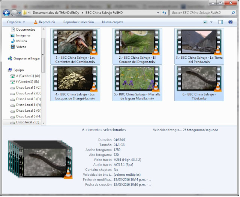The image size is (240, 197).
Task: Click the network drive icon for A:
Action: [13, 76]
